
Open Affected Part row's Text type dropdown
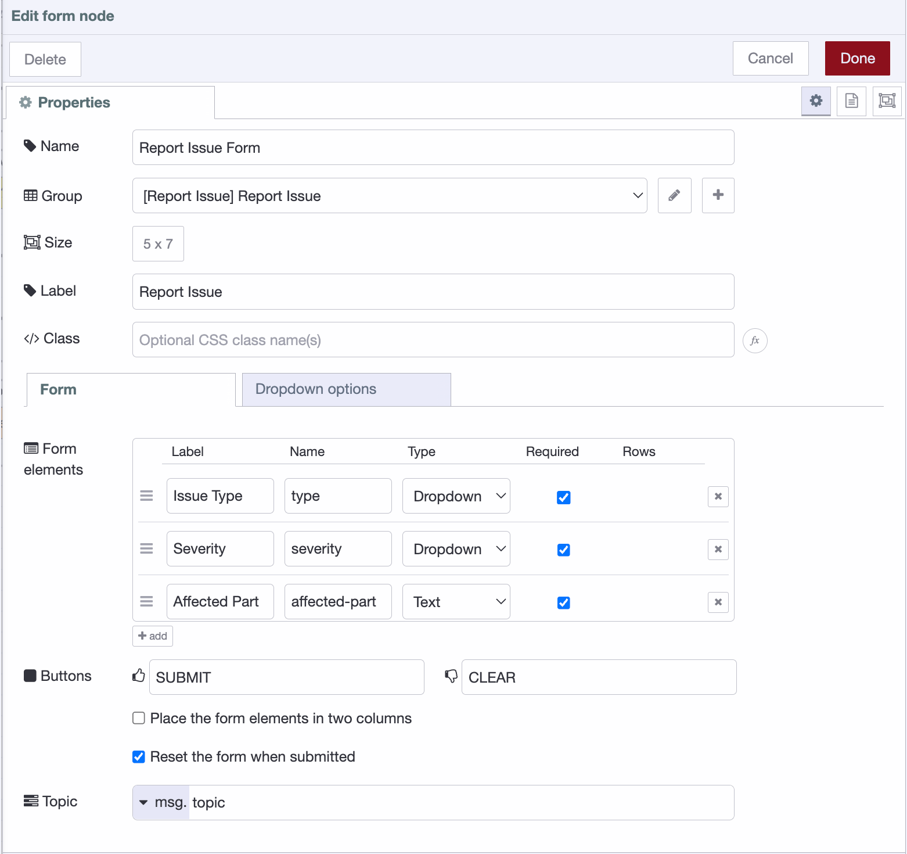click(x=456, y=602)
